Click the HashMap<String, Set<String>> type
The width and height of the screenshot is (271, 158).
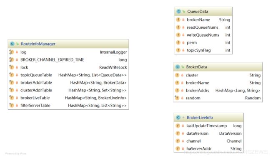[x=97, y=90]
